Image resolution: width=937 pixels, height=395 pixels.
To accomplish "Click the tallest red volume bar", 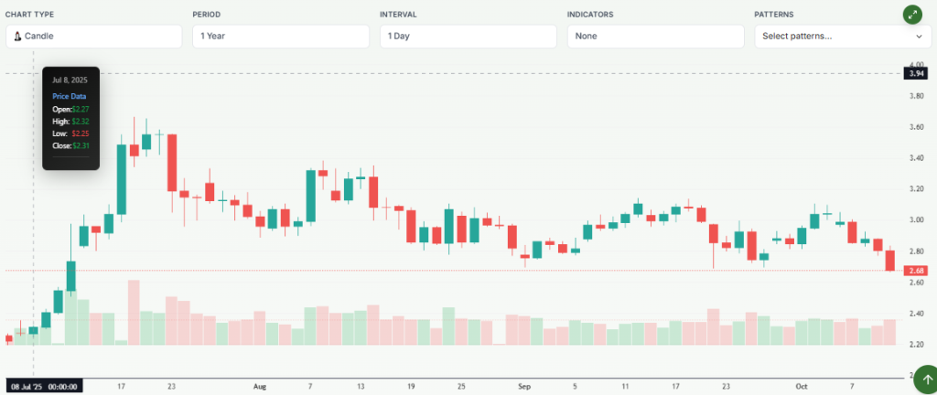I will (x=134, y=312).
